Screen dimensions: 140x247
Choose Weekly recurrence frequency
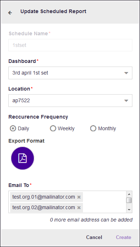pos(53,128)
